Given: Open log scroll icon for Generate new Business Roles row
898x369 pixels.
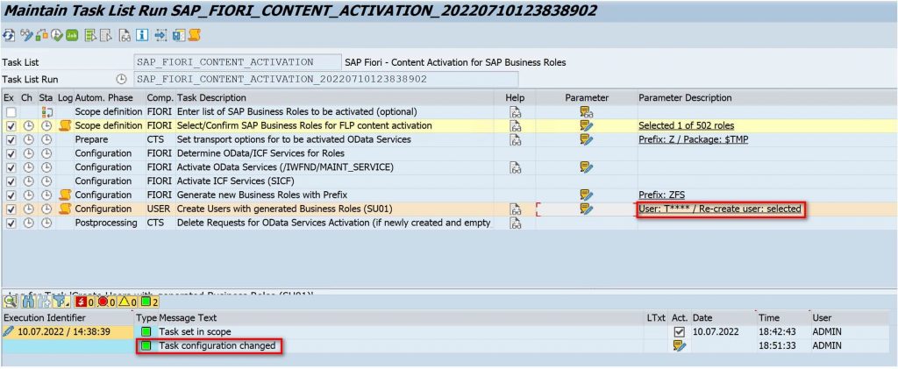Looking at the screenshot, I should [65, 195].
